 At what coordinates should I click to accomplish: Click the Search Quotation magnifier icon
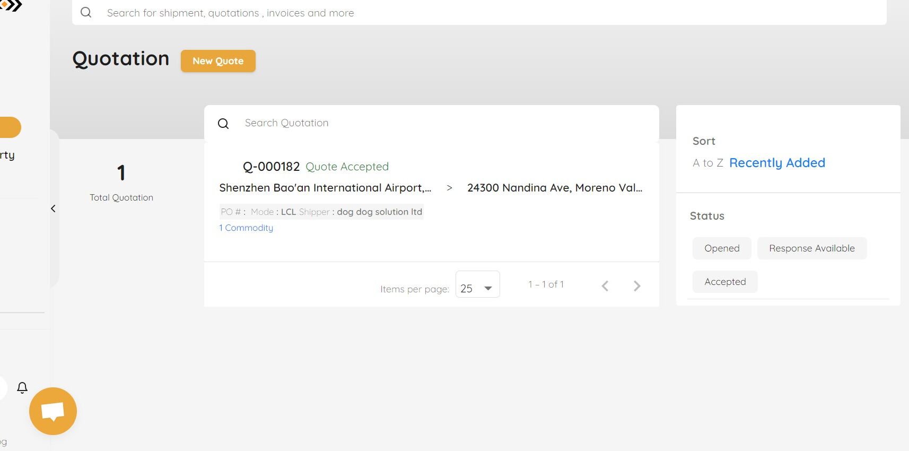223,124
